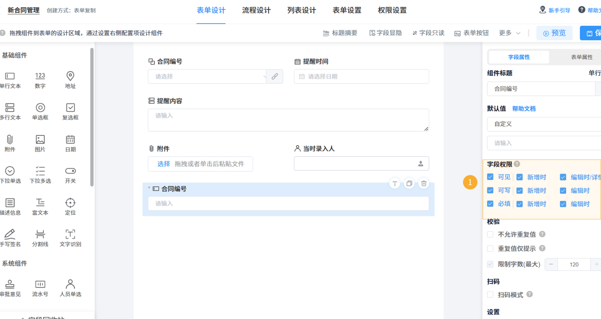Toggle 新增时 checkbox in 必填 row
Screen dimensions: 601x319
(x=520, y=204)
